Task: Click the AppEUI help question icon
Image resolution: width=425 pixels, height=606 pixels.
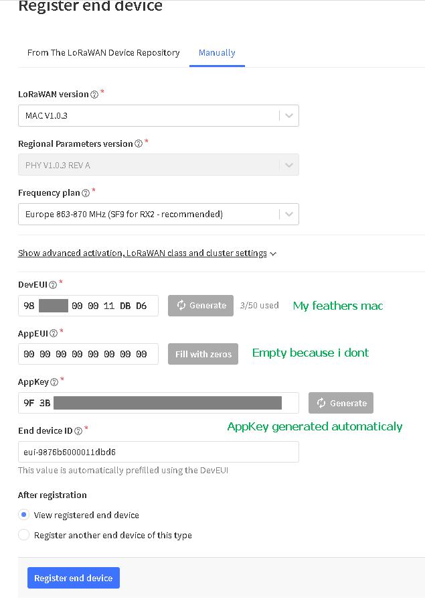Action: point(54,333)
